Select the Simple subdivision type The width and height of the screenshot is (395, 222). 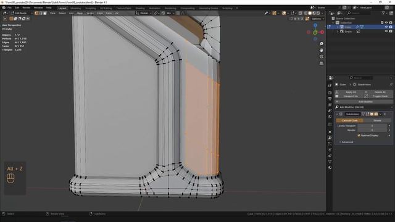[x=377, y=121]
